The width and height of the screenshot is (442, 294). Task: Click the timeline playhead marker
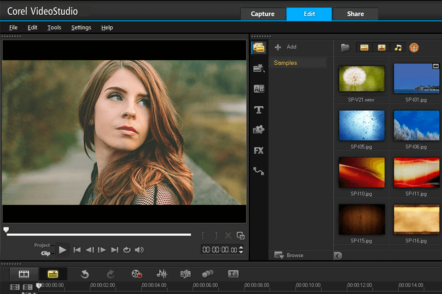(x=39, y=286)
